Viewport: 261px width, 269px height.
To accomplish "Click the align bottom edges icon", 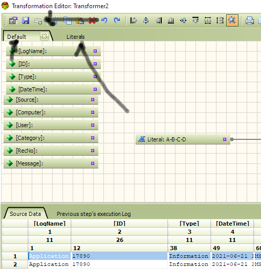I will pos(171,20).
